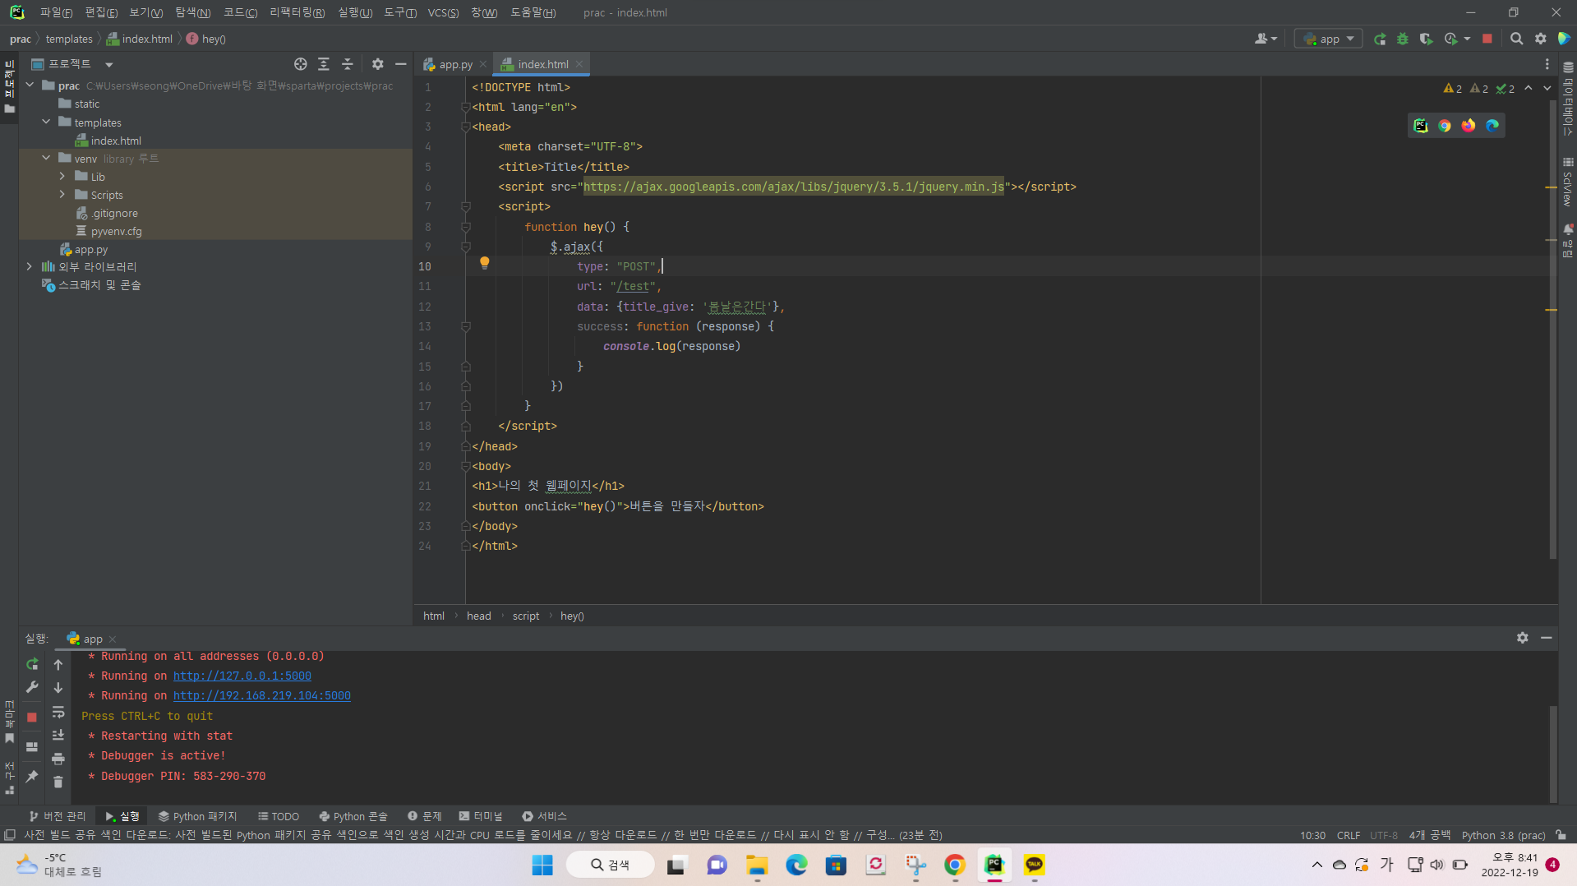Toggle the notifications bell panel on right edge
Image resolution: width=1577 pixels, height=886 pixels.
1568,240
